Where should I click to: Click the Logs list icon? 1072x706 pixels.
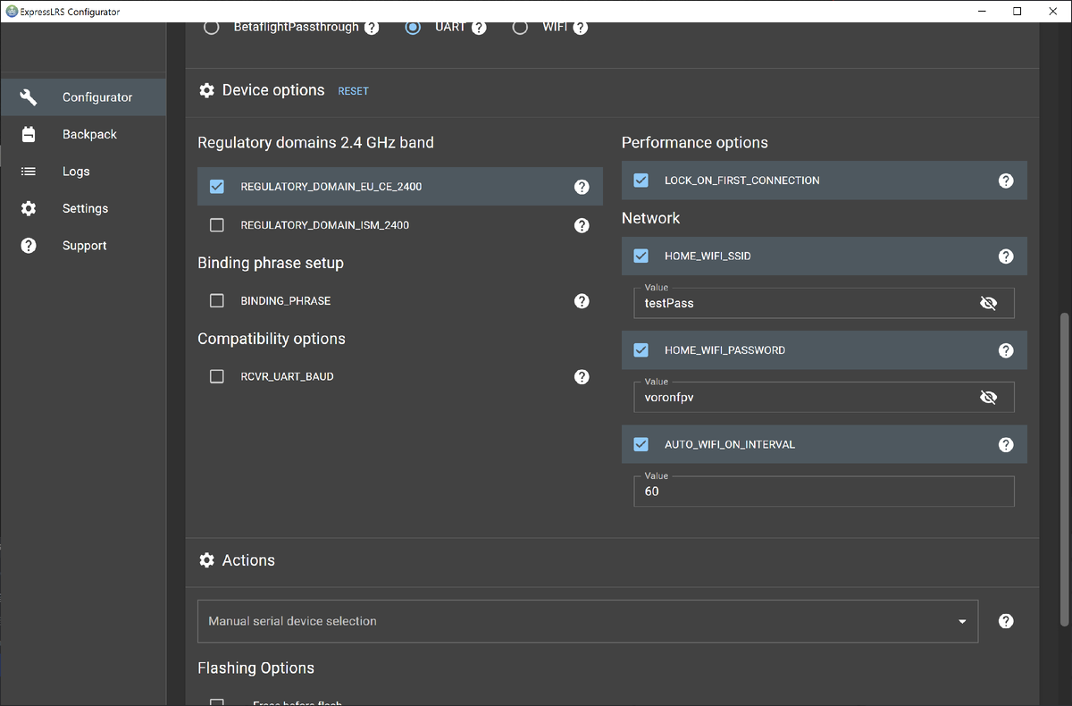coord(29,172)
